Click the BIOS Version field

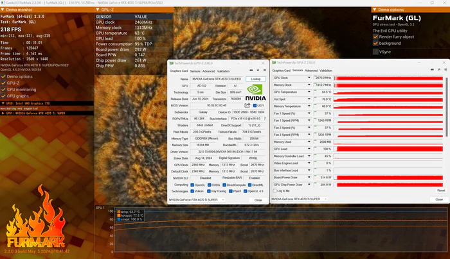click(x=217, y=106)
